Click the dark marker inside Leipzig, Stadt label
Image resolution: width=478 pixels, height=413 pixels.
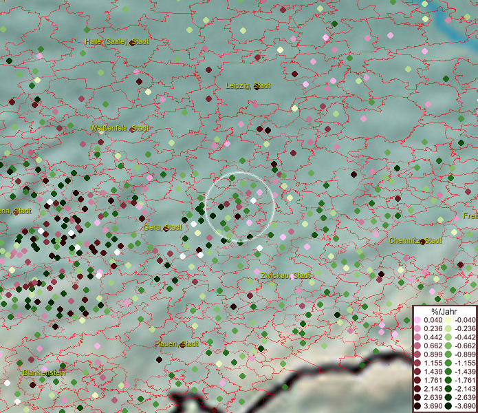pyautogui.click(x=257, y=87)
